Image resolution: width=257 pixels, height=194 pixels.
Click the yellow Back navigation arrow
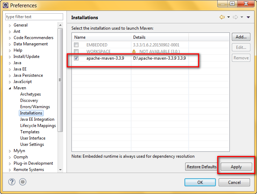222,17
